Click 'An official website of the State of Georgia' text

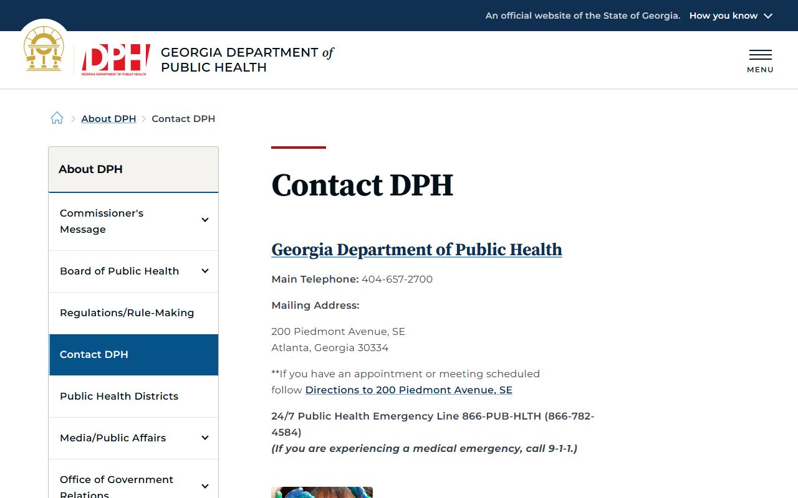[583, 16]
